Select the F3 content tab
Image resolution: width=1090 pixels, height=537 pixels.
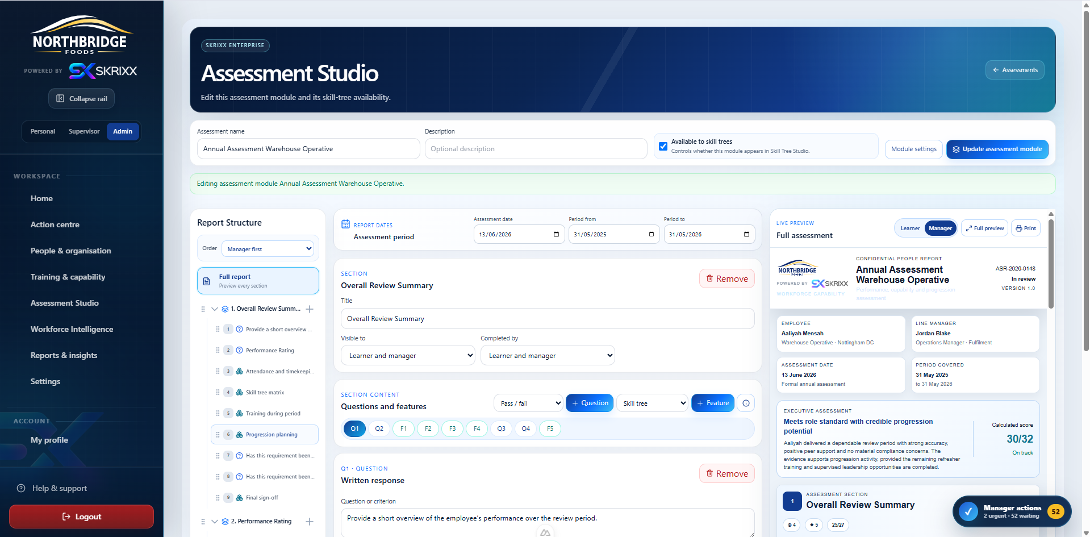click(x=452, y=428)
